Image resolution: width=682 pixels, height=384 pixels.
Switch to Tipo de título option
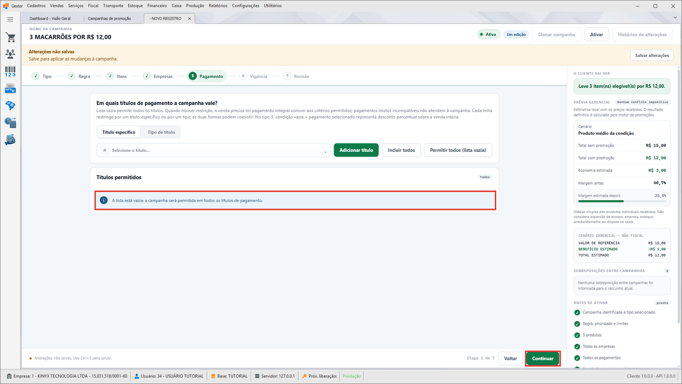[161, 132]
